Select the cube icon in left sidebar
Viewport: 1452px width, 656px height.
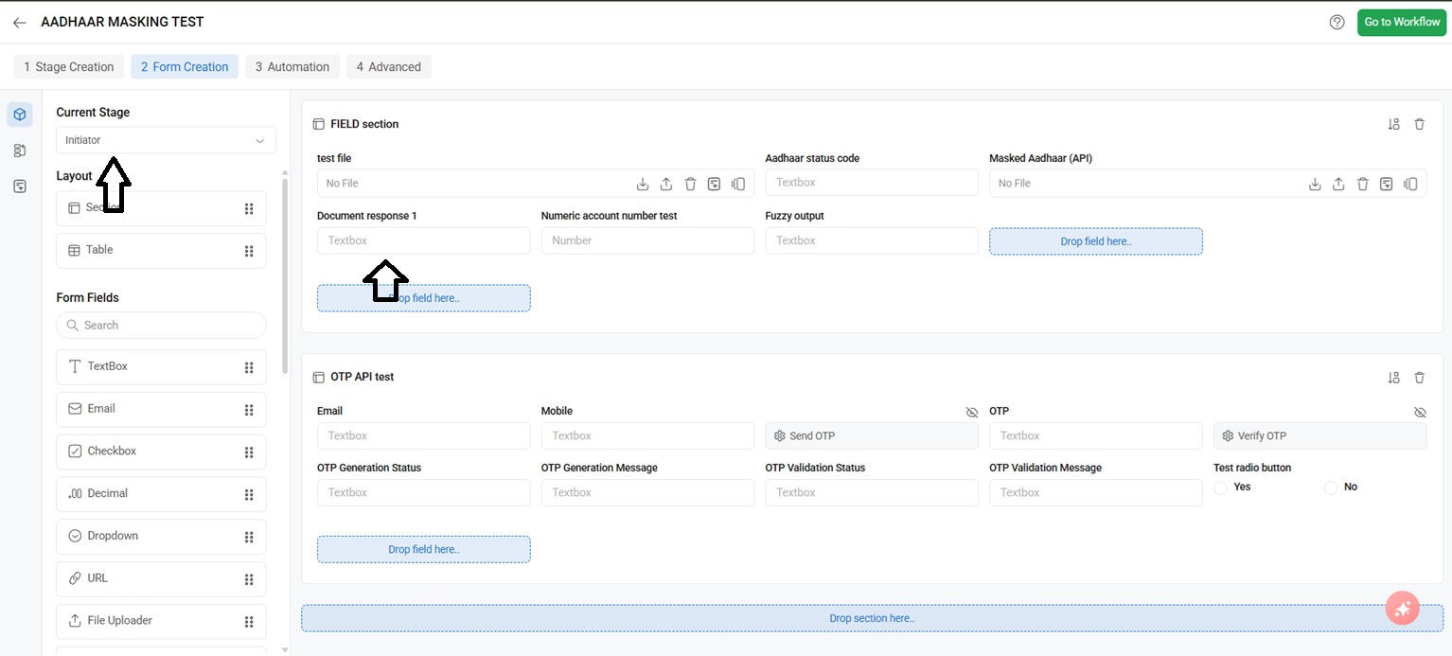point(20,115)
